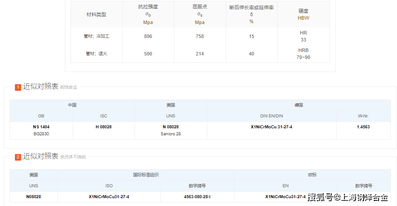Click the orange number 2 section badge

18,157
